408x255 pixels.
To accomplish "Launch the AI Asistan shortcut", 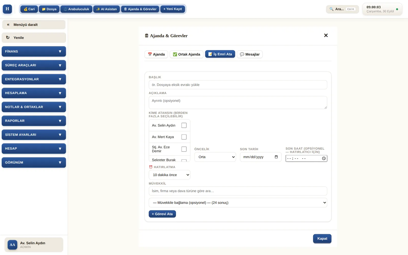I will tap(107, 9).
